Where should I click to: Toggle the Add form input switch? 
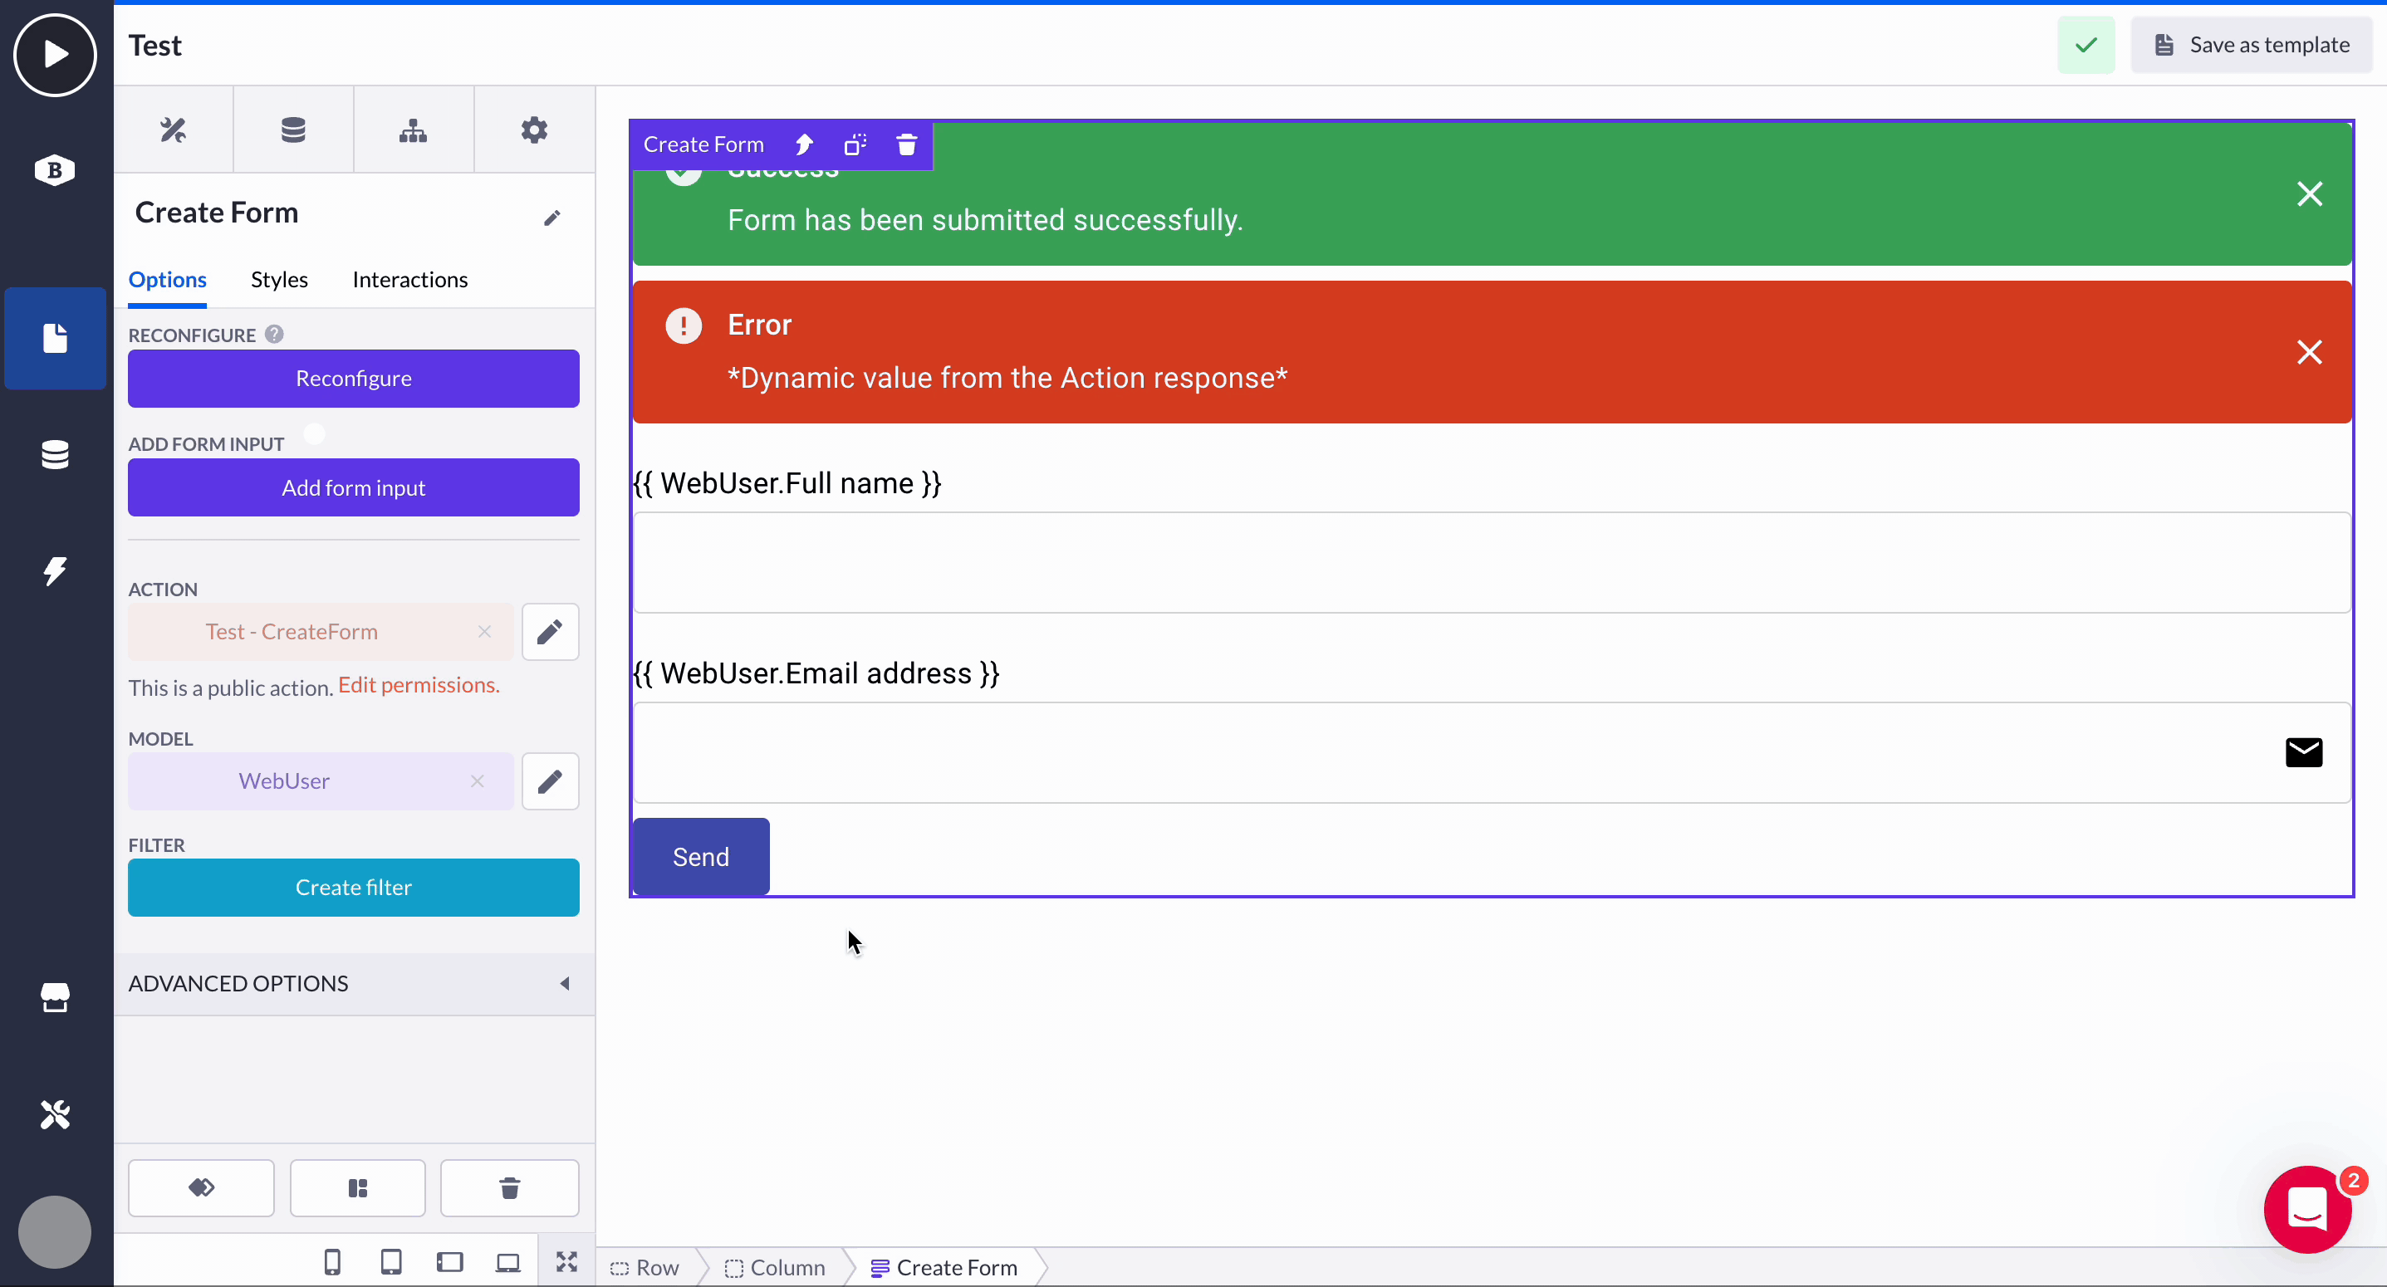tap(313, 433)
